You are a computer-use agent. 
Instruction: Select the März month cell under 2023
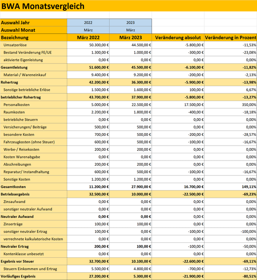[x=131, y=30]
